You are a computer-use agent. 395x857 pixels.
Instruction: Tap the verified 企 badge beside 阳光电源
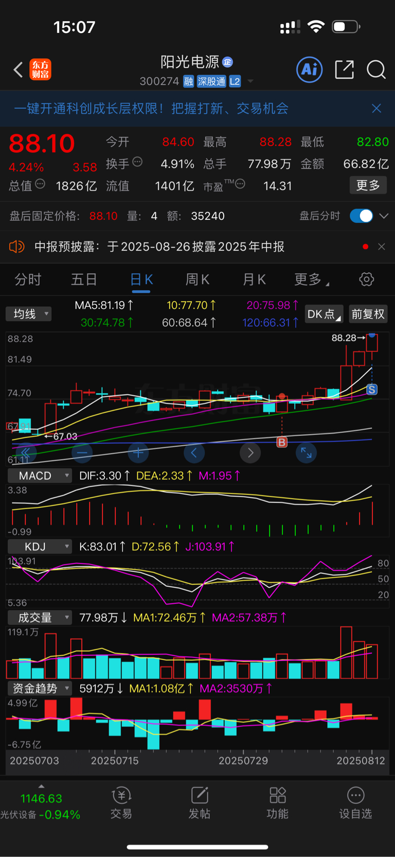point(228,62)
